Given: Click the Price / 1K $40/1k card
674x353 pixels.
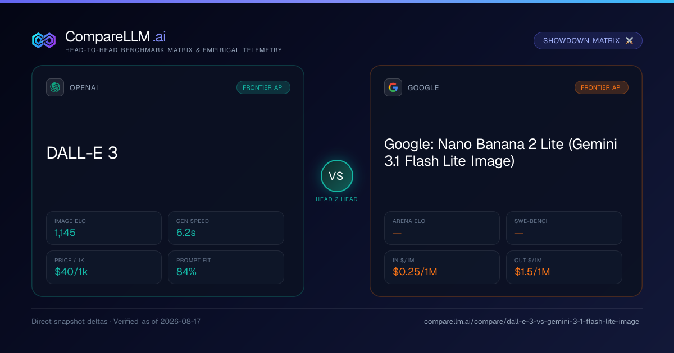Looking at the screenshot, I should click(x=104, y=267).
